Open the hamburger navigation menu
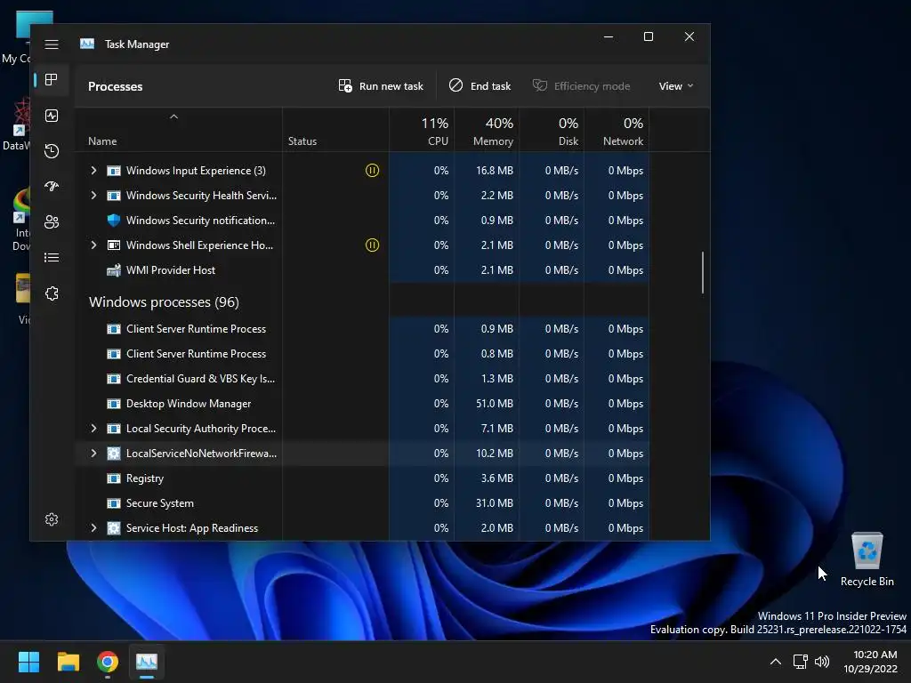The image size is (911, 683). 52,44
